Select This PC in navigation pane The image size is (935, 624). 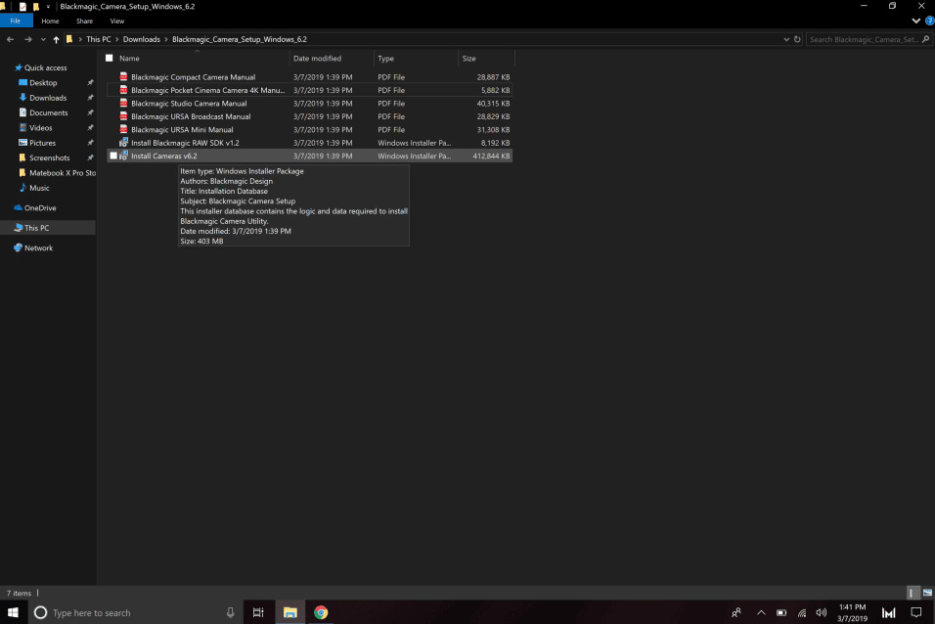[36, 227]
